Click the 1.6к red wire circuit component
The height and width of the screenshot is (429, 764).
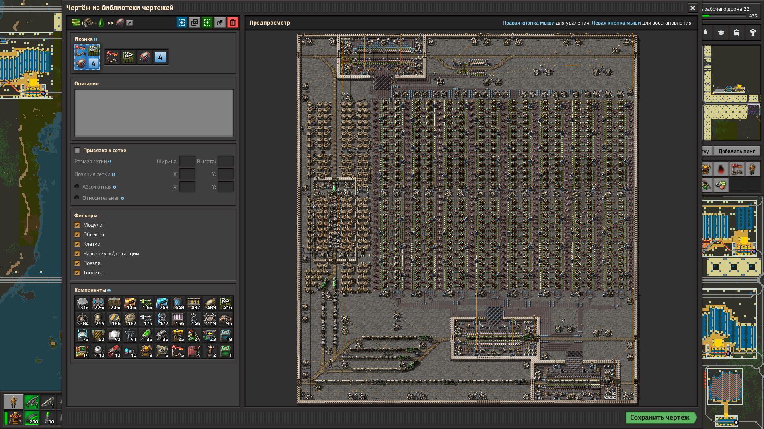pos(130,303)
